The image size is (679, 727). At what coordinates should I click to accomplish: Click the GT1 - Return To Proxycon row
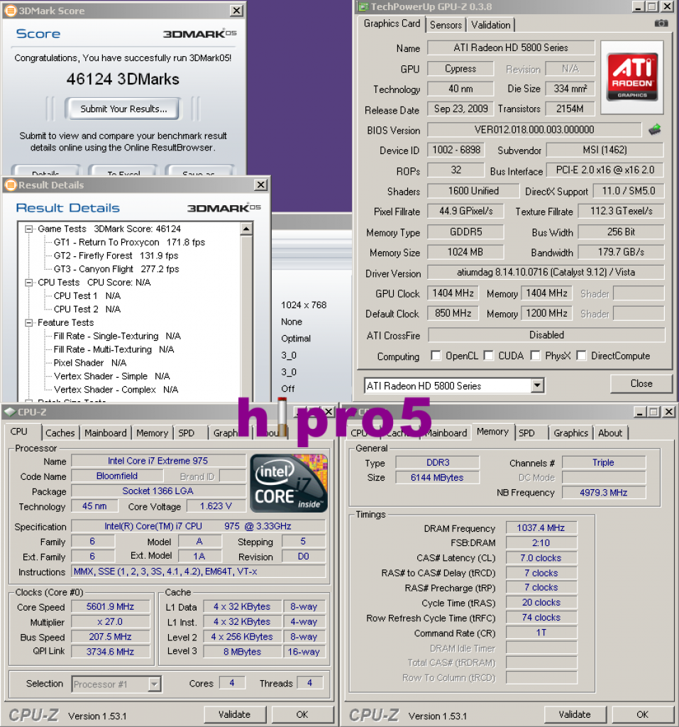129,242
